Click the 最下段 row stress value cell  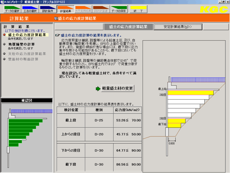coord(128,164)
